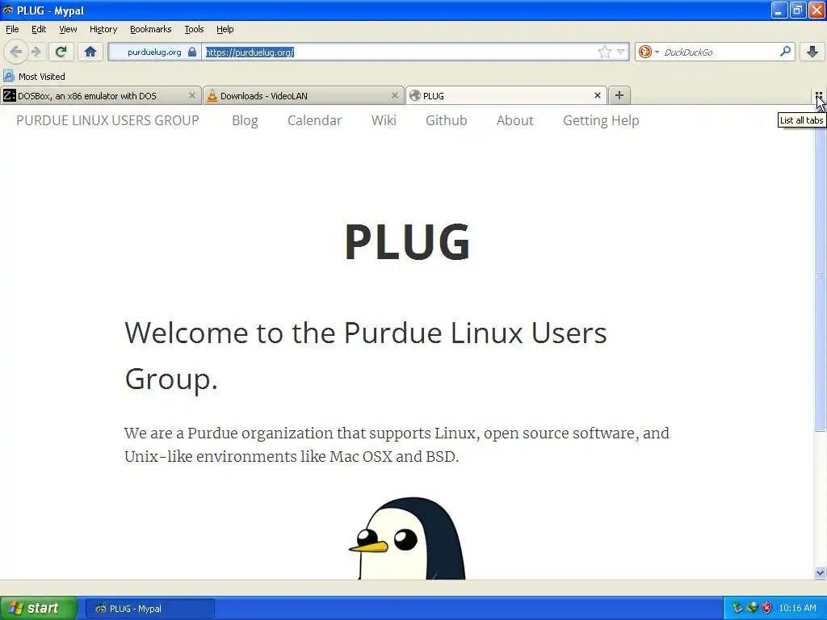Open the Getting Help link
The width and height of the screenshot is (827, 620).
(601, 120)
